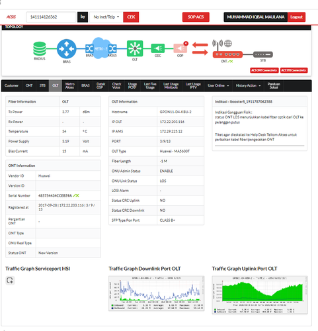Screen dimensions: 318x331
Task: Open the Traffic Graph Downlink Port OLT image
Action: (157, 293)
